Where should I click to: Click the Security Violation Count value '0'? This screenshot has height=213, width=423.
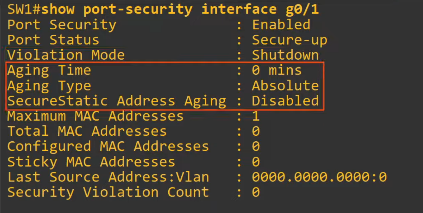[256, 192]
